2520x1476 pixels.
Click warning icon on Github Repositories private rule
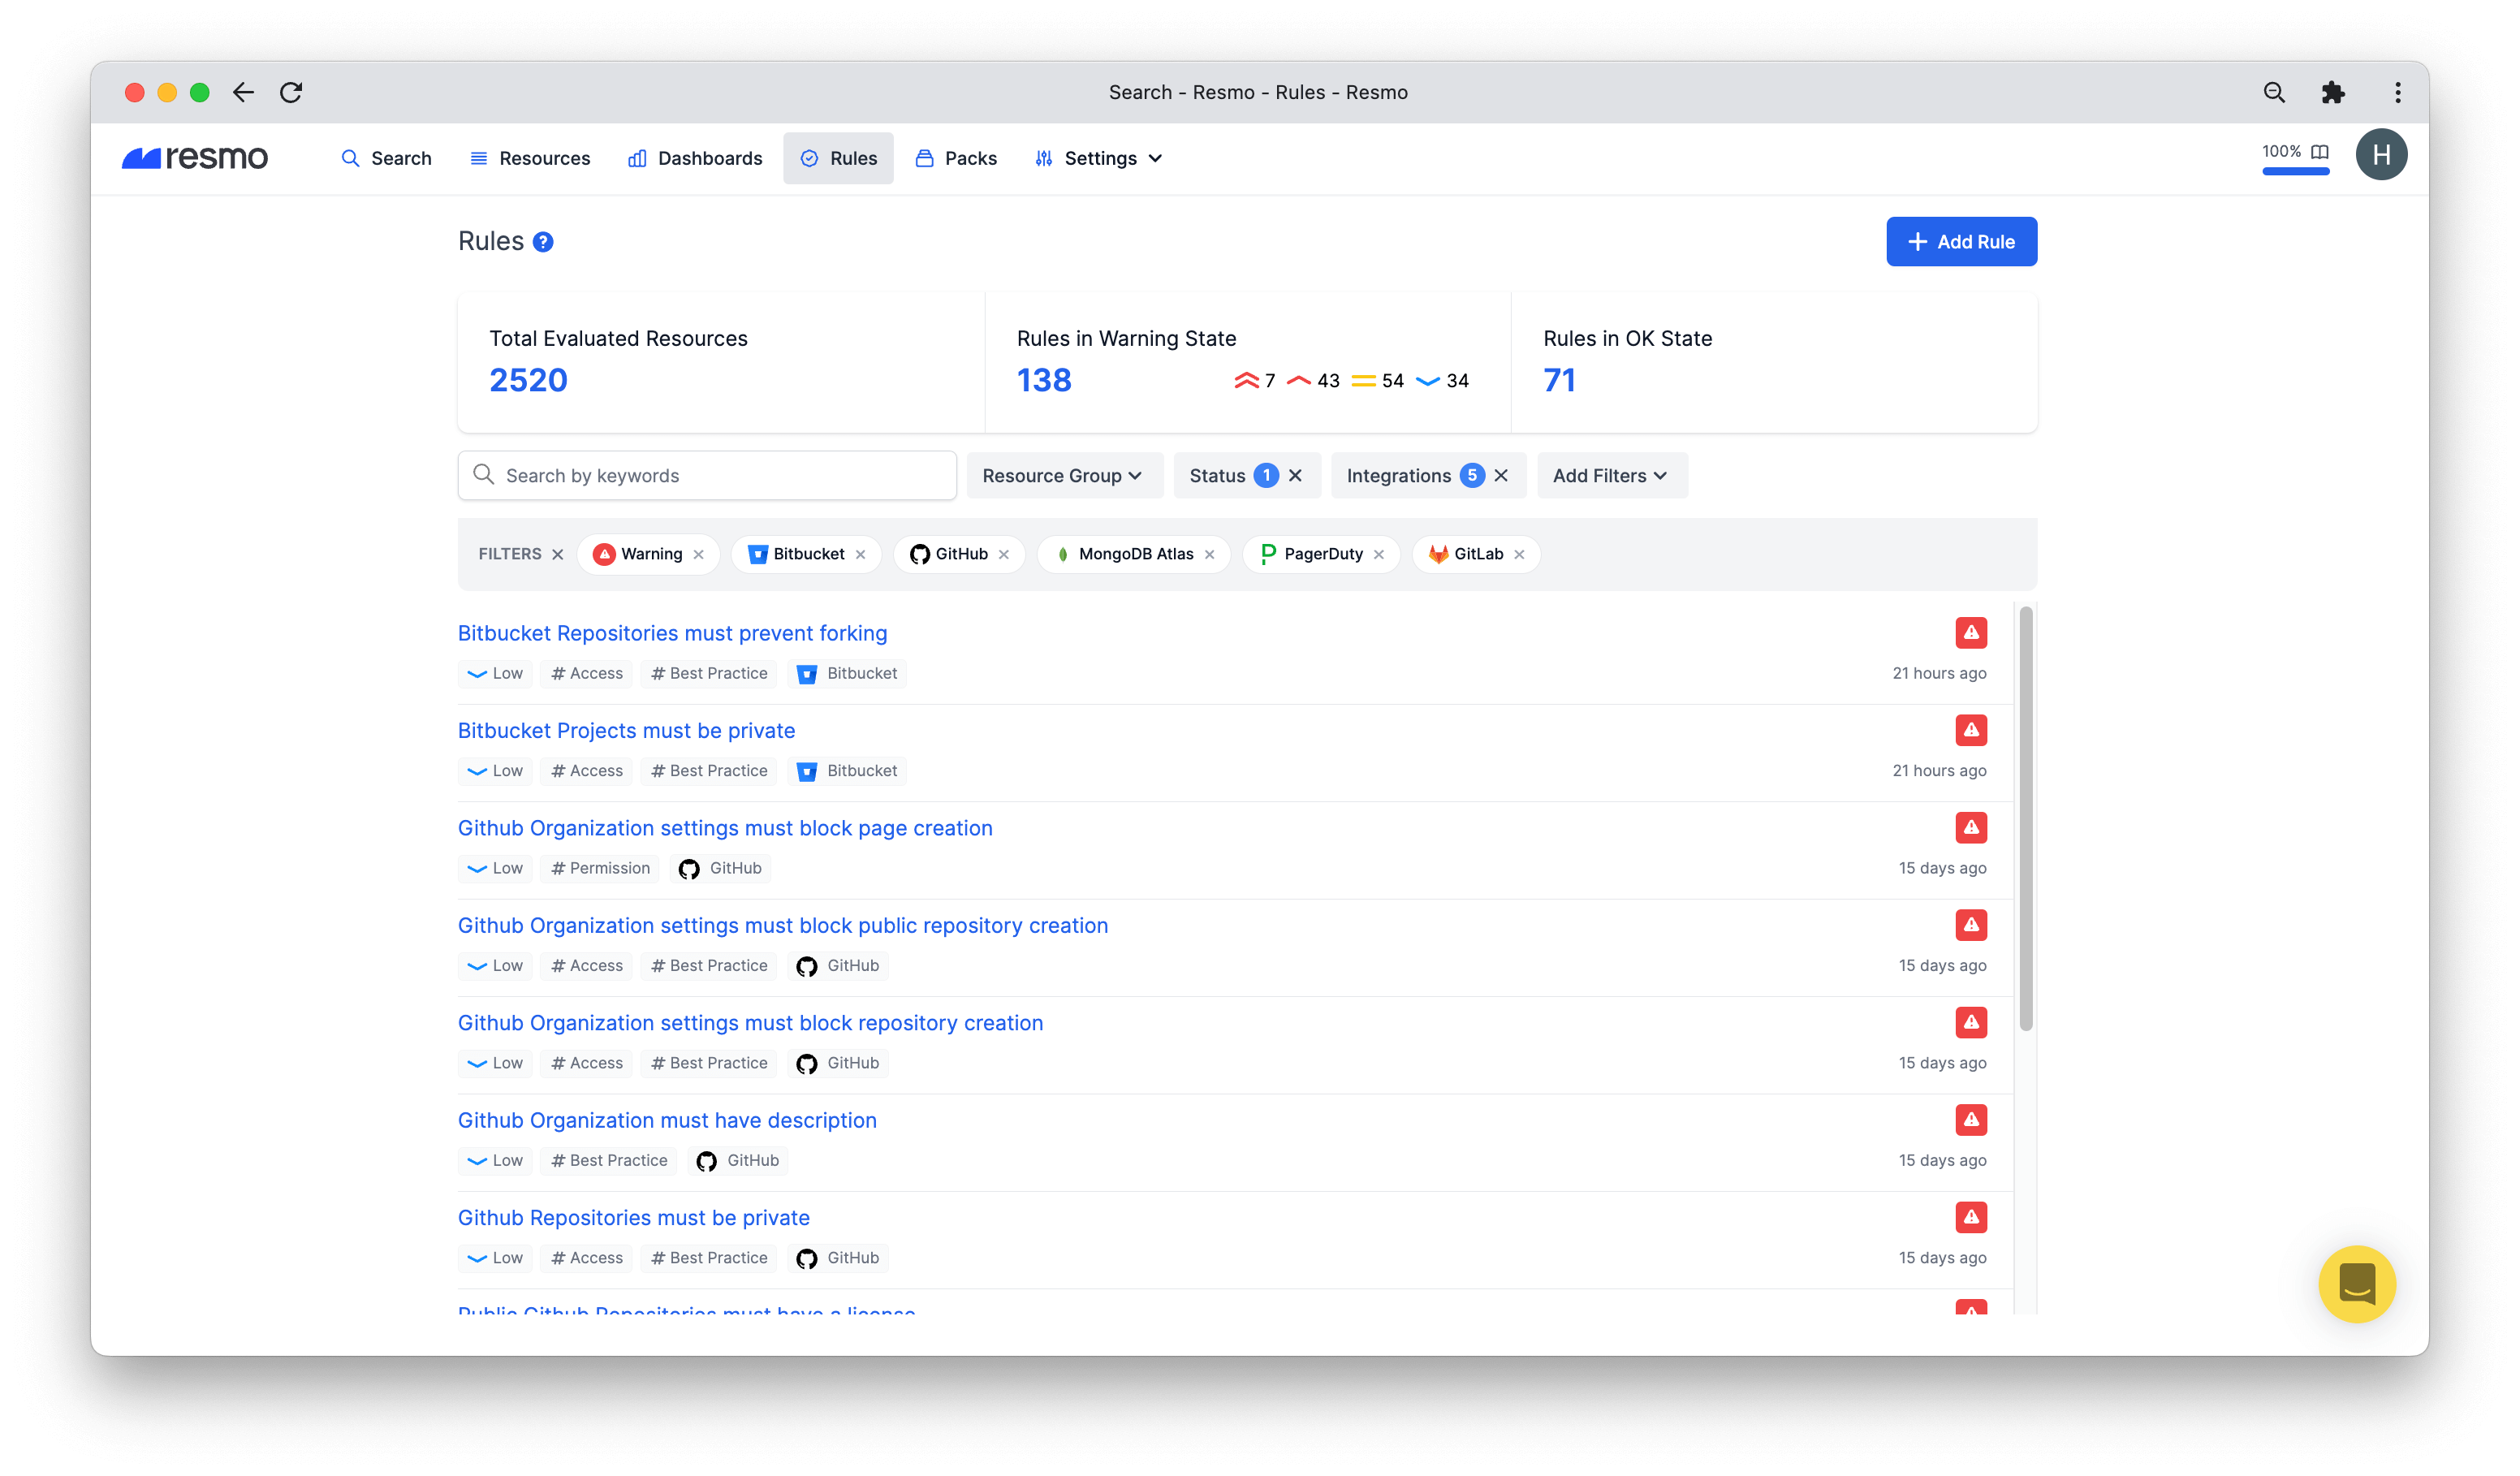[x=1971, y=1217]
